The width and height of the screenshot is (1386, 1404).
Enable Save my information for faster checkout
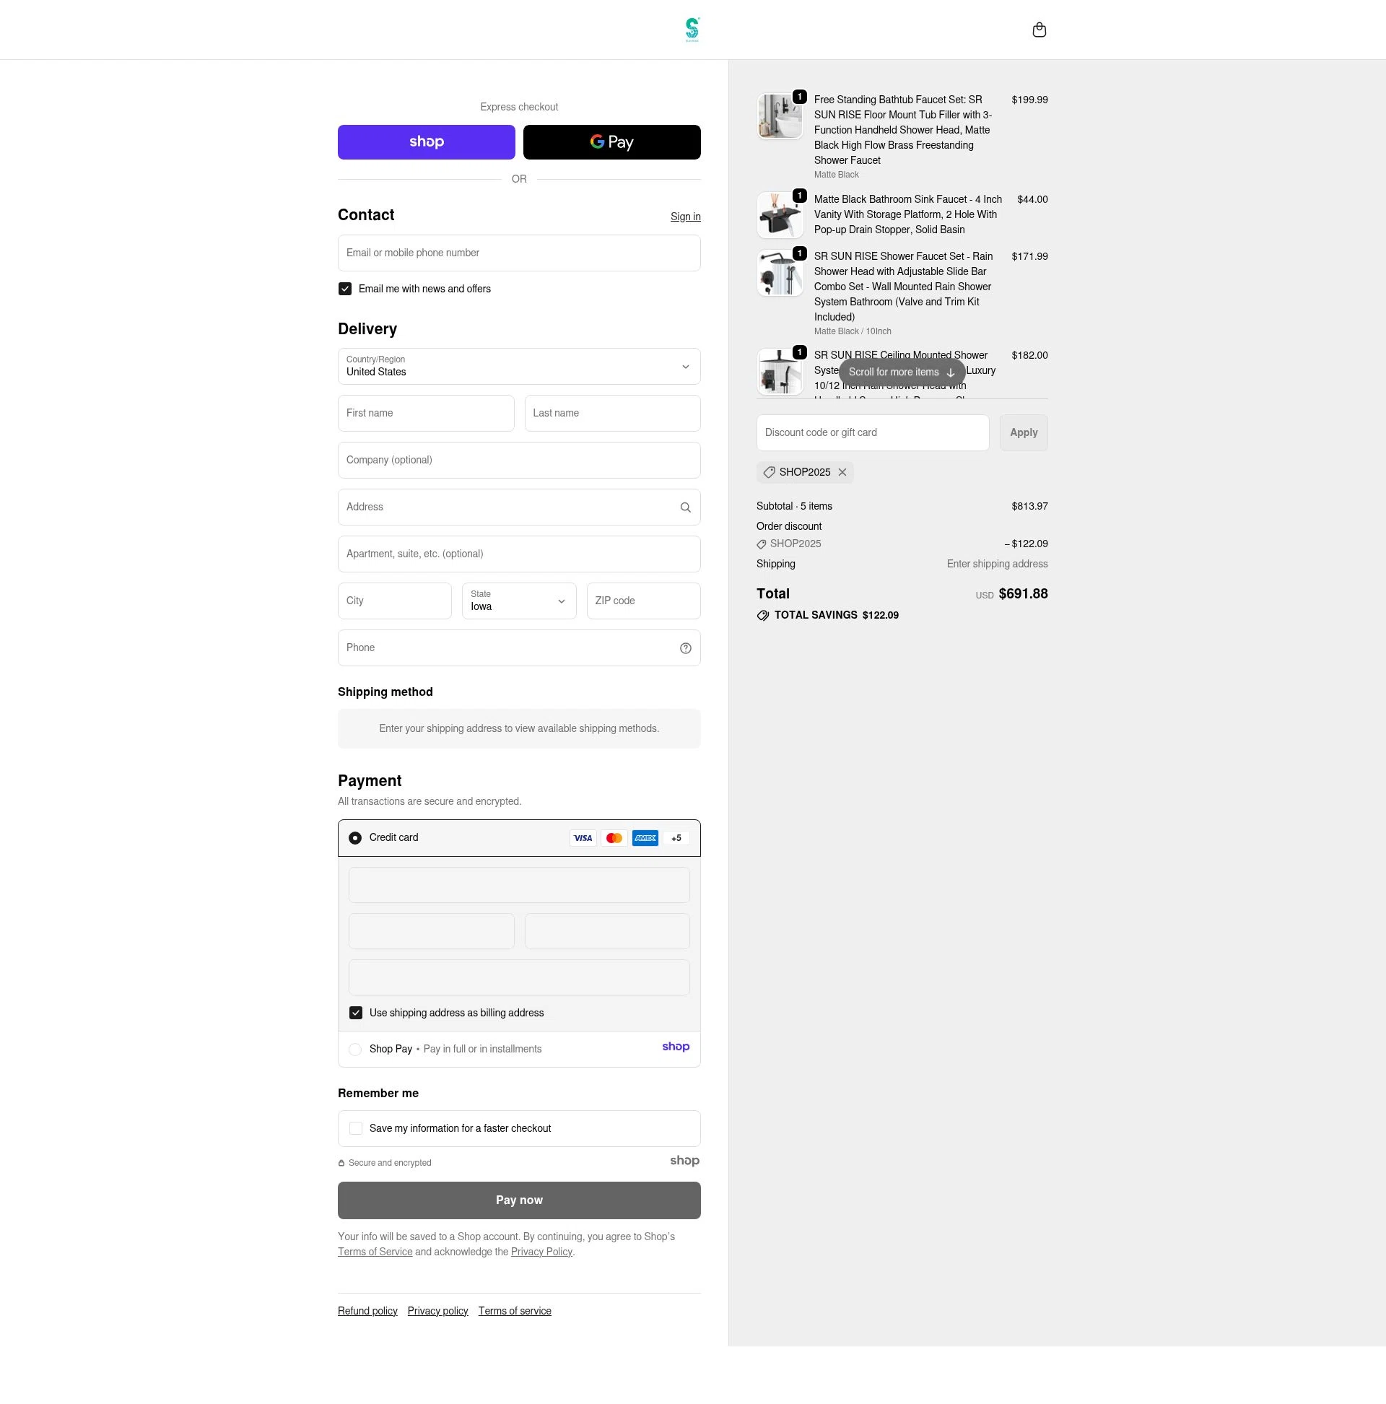pyautogui.click(x=355, y=1128)
